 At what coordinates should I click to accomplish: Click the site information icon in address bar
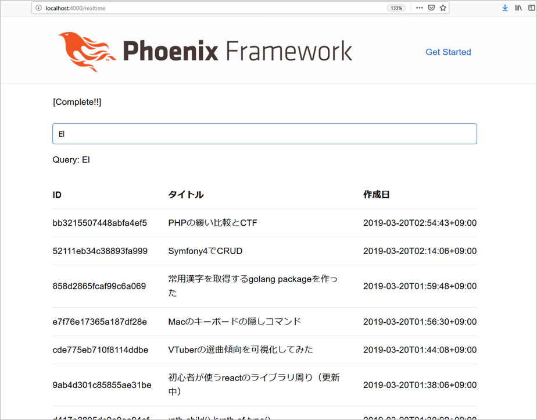point(39,8)
